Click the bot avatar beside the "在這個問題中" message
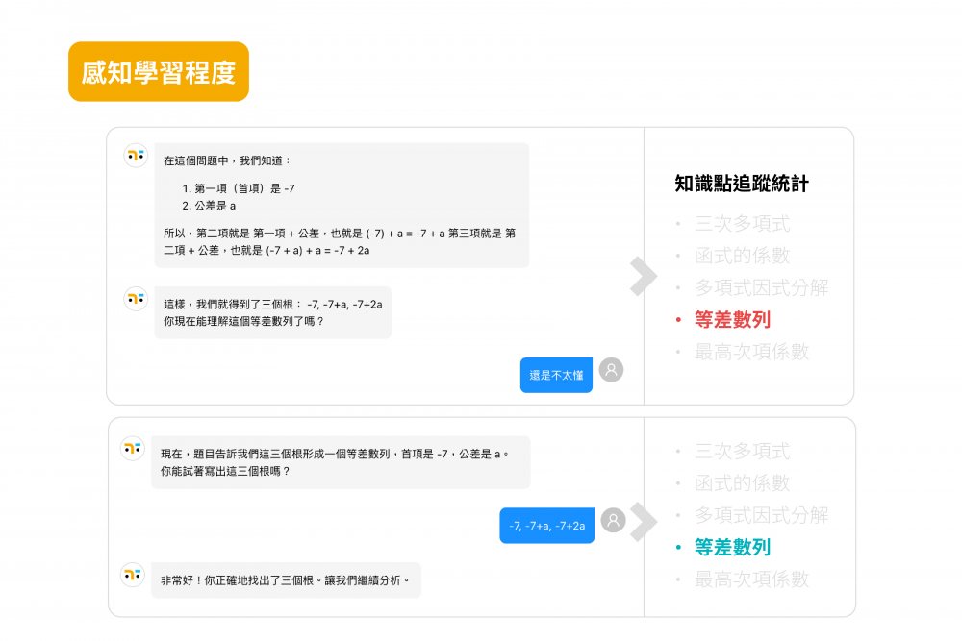The width and height of the screenshot is (962, 641). click(x=136, y=156)
